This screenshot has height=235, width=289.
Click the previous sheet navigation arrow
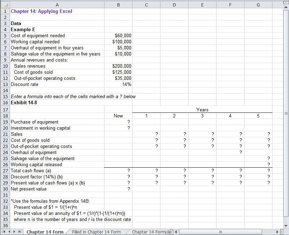point(10,232)
